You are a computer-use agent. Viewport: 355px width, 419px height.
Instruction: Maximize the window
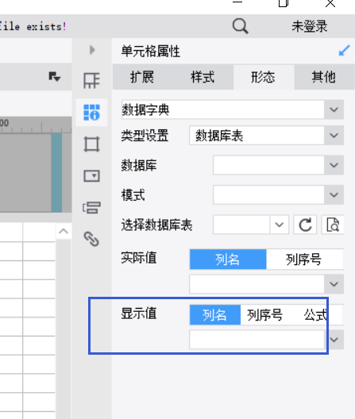pyautogui.click(x=284, y=3)
